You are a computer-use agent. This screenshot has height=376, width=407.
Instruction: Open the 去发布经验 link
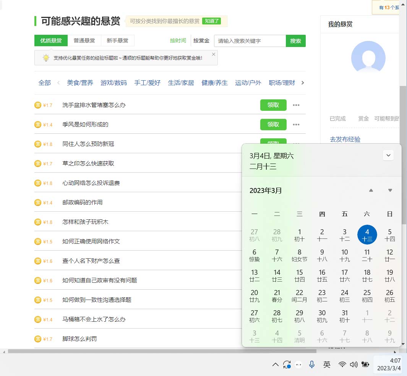[x=345, y=139]
